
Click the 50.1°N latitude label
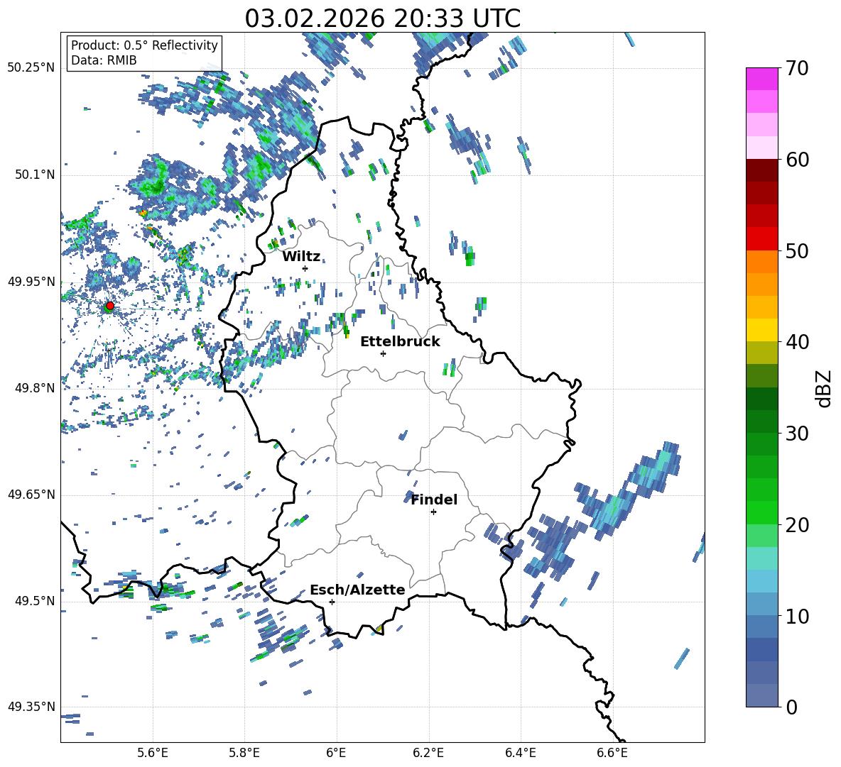[x=35, y=175]
